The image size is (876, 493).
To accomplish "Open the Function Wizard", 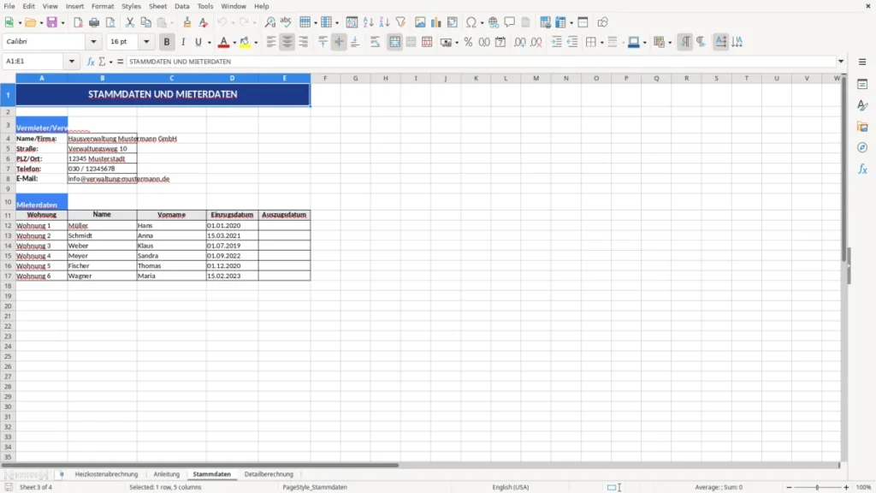I will click(x=91, y=62).
